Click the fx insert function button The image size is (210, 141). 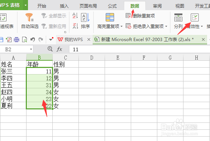pos(59,49)
